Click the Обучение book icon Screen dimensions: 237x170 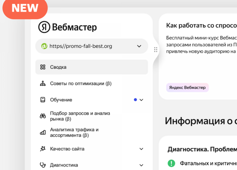tap(43, 100)
